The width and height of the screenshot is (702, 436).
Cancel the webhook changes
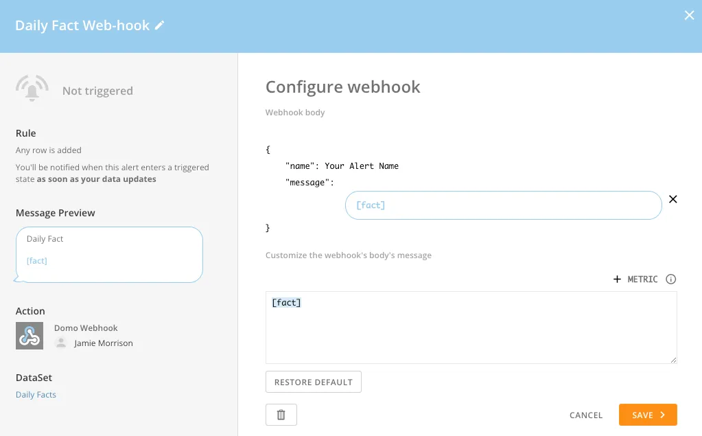click(x=585, y=415)
